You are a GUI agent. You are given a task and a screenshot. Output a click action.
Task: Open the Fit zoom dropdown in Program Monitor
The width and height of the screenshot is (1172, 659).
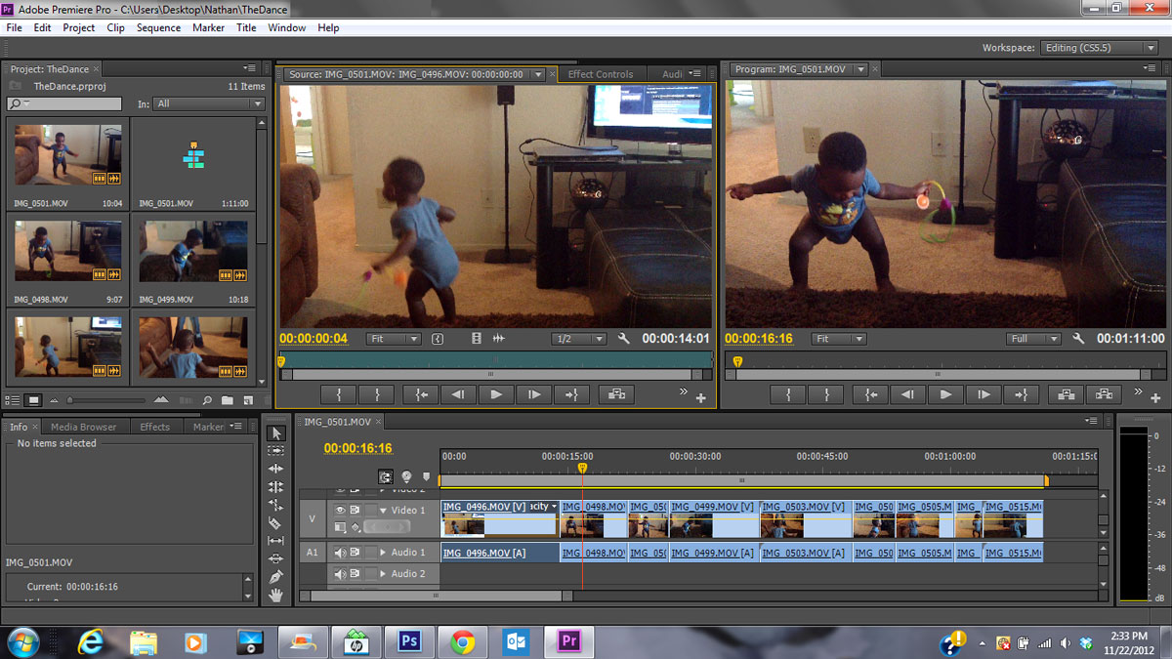[x=838, y=338]
